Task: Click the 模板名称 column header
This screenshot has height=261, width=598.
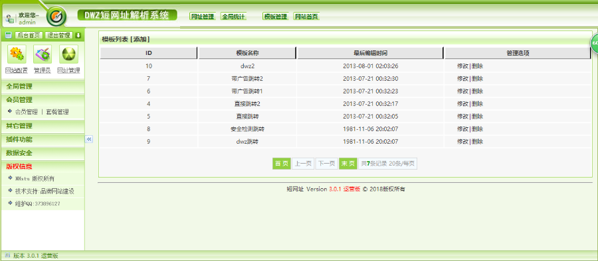Action: [x=247, y=53]
